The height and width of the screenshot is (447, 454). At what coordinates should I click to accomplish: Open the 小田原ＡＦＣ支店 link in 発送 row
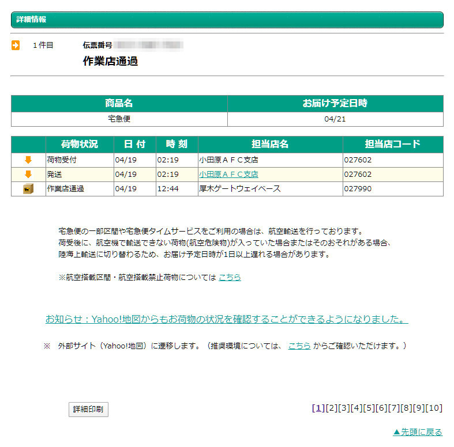pos(228,175)
